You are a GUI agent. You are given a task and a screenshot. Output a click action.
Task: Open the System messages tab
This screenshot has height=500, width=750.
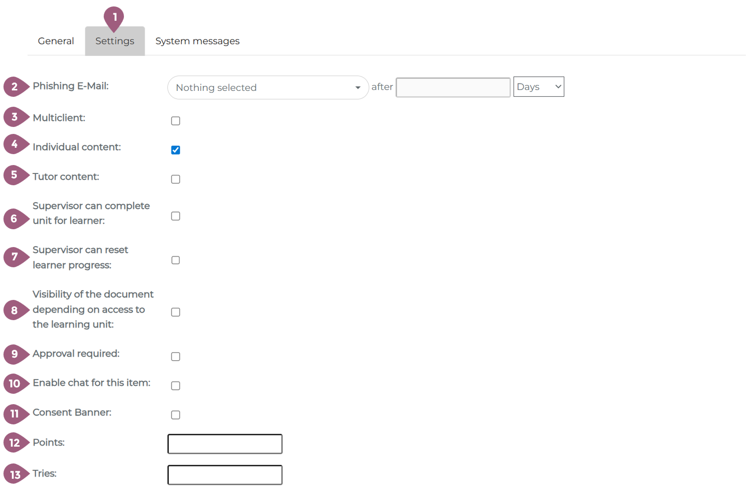197,41
